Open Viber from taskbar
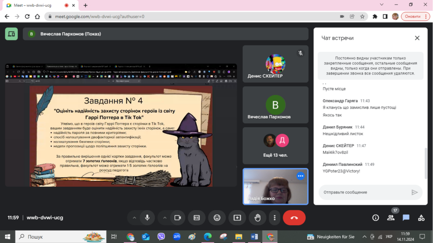433x243 pixels. pos(161,237)
